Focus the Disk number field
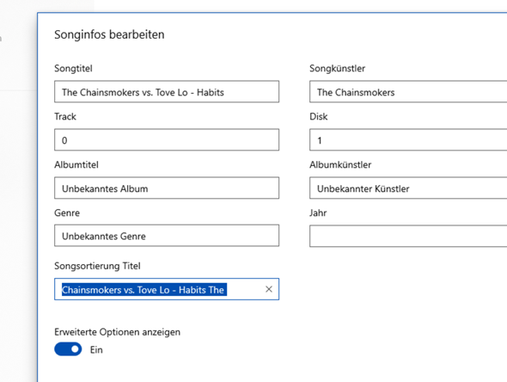 click(408, 140)
